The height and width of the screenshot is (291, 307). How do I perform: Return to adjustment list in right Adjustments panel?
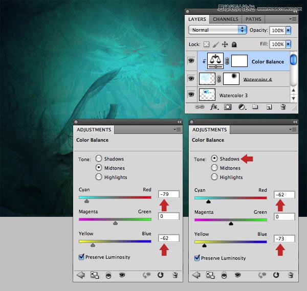point(196,275)
